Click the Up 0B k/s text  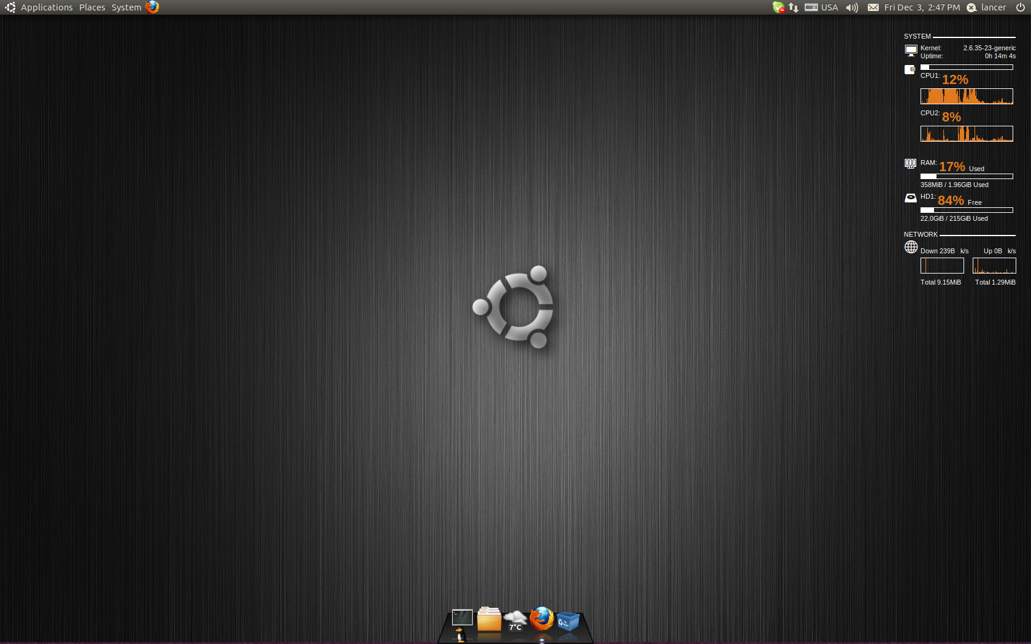pos(1000,251)
